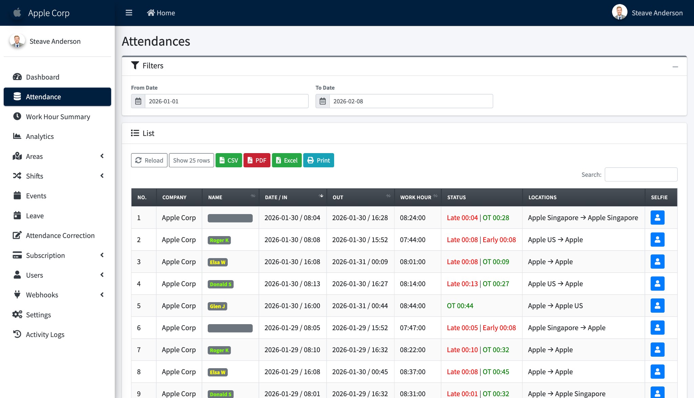Click the hamburger sidebar toggle icon

click(x=129, y=13)
